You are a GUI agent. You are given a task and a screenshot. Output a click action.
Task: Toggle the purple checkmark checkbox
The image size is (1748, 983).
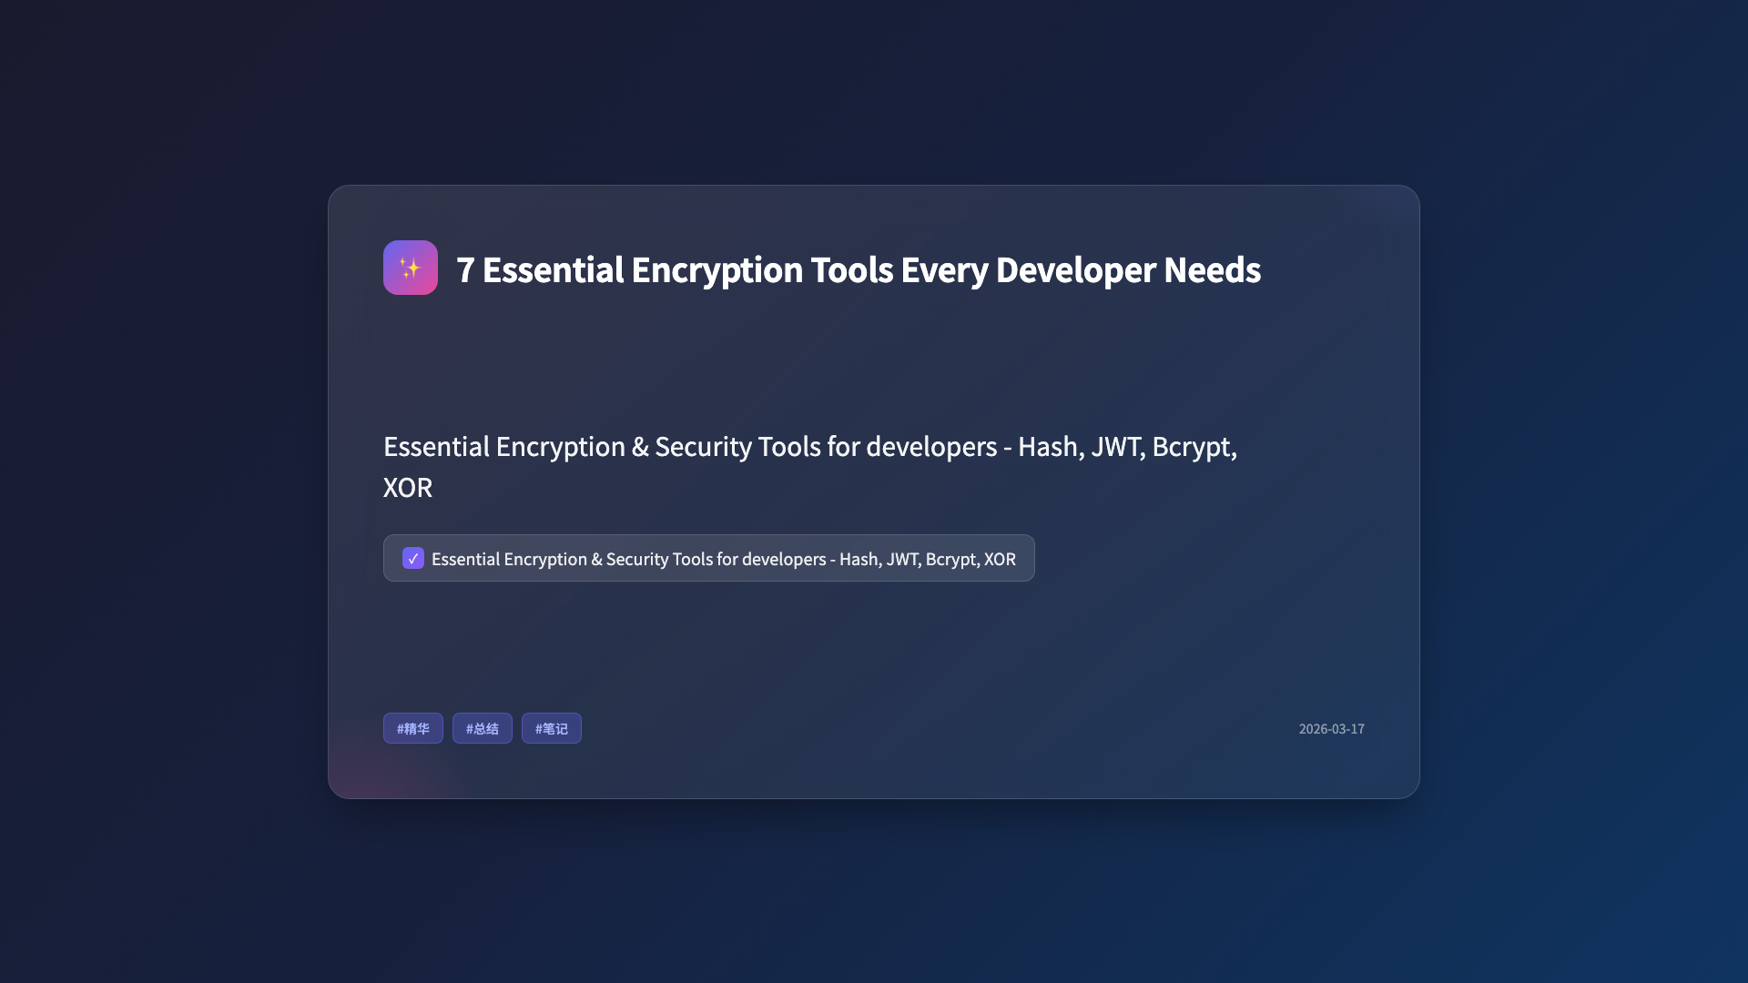click(412, 558)
